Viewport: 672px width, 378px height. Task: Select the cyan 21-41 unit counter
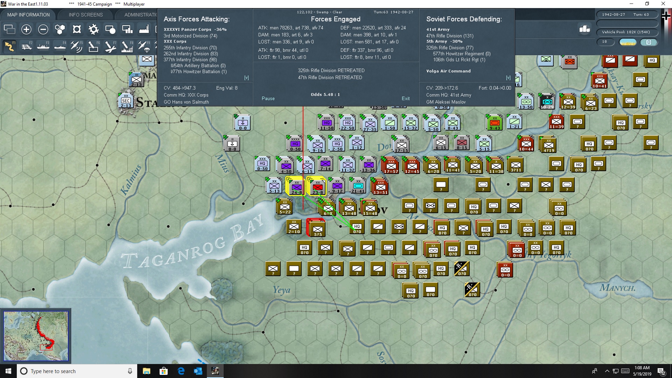358,185
